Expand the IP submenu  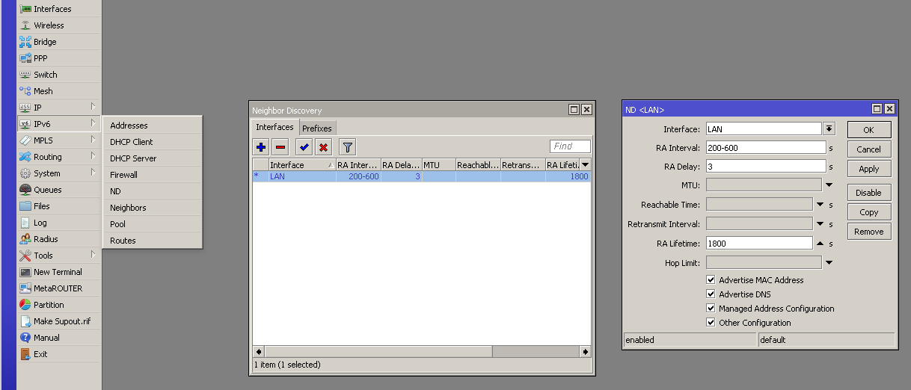point(58,108)
